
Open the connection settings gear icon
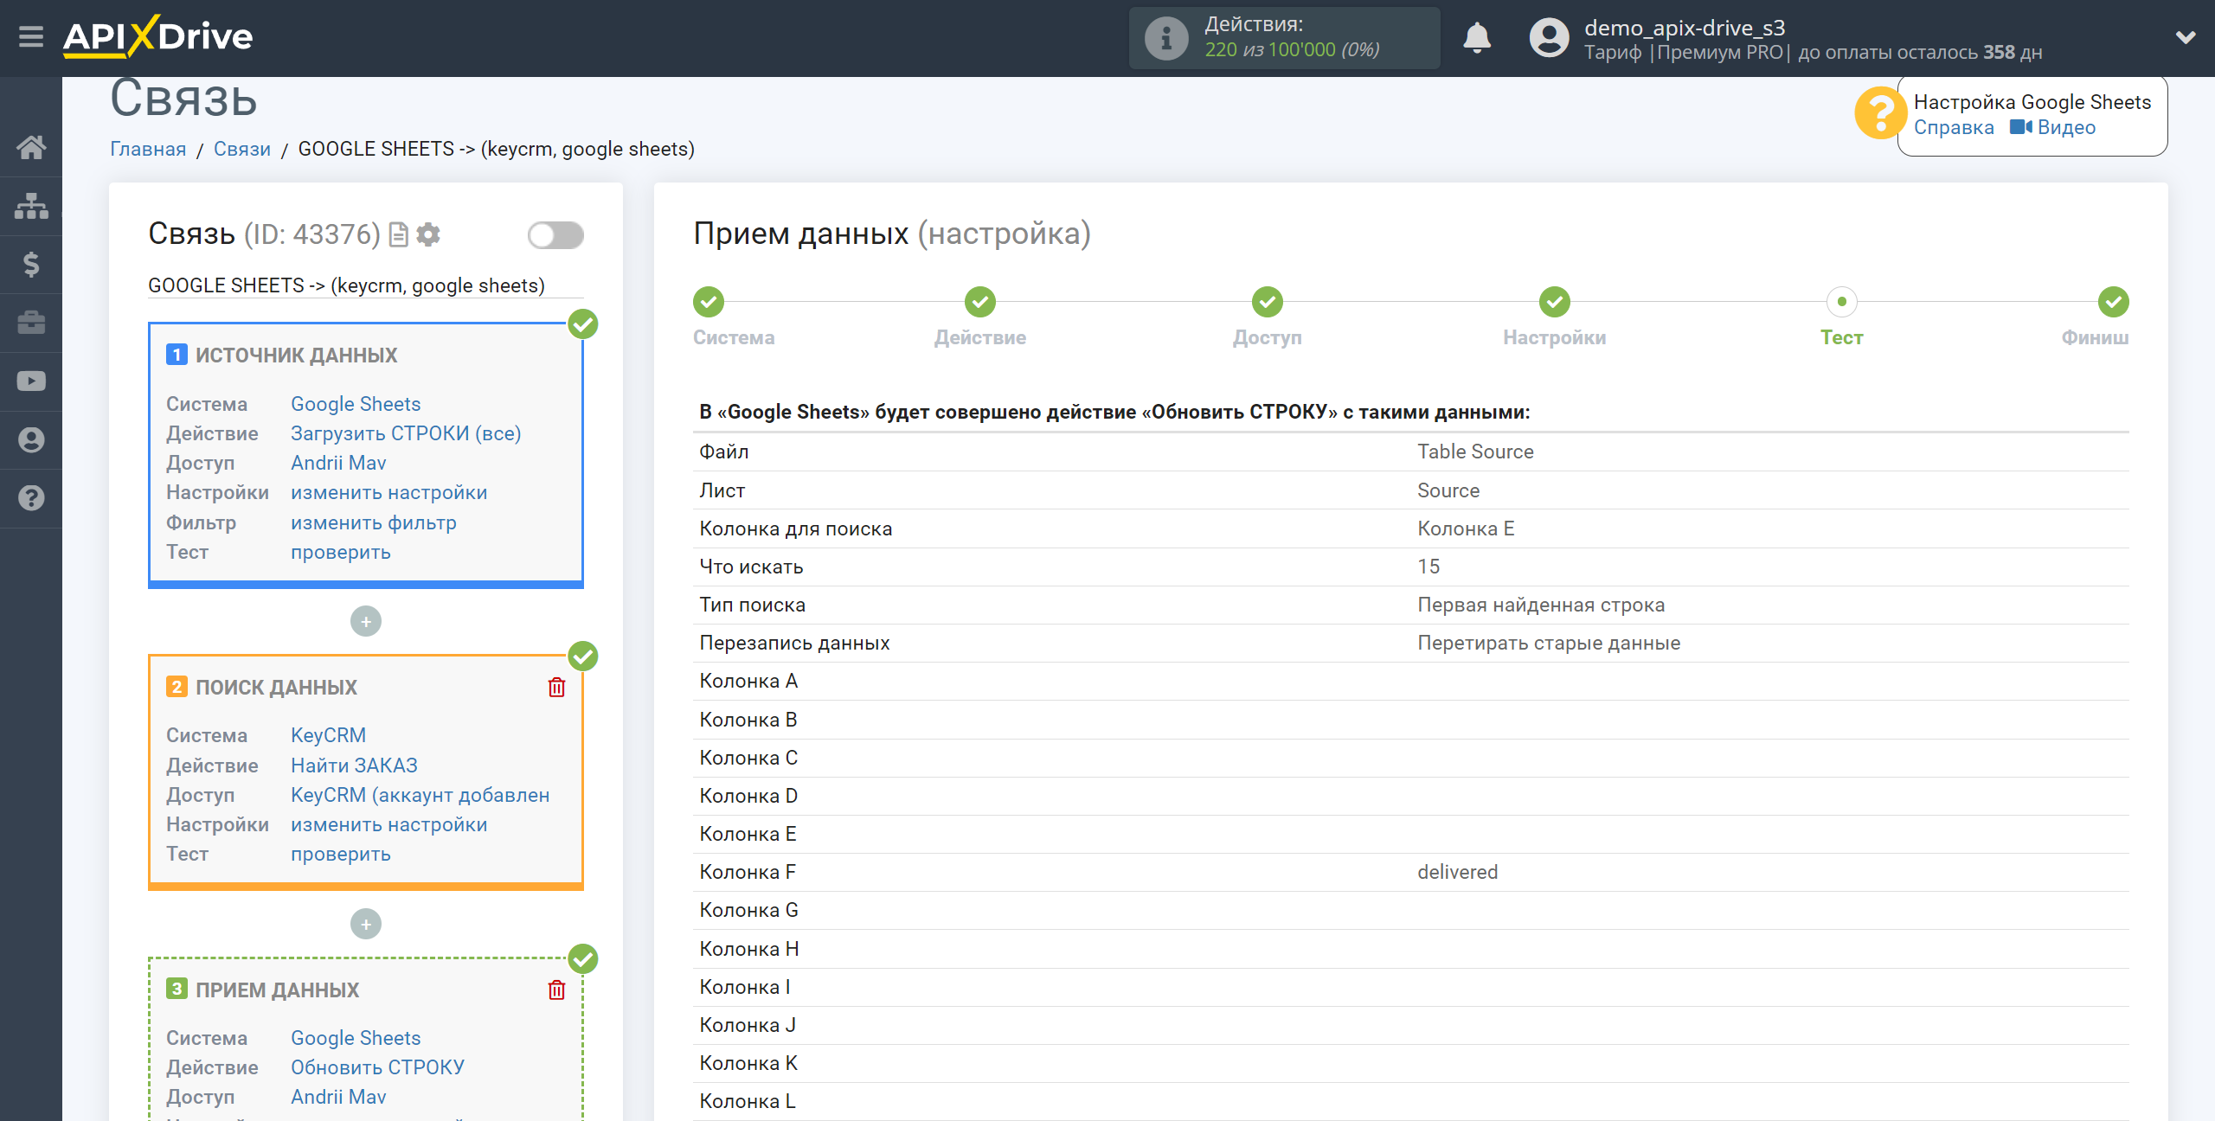[428, 234]
